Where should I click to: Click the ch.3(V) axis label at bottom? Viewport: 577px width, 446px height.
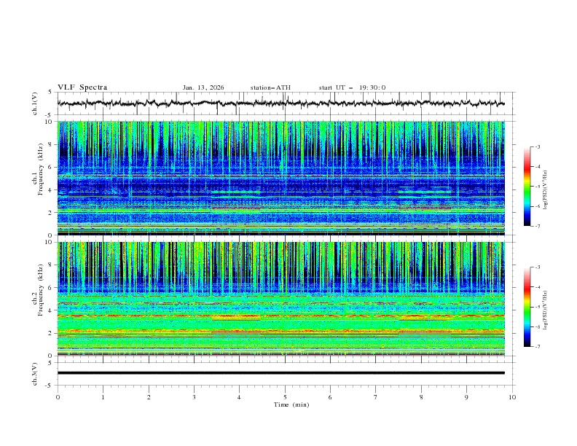[x=36, y=373]
